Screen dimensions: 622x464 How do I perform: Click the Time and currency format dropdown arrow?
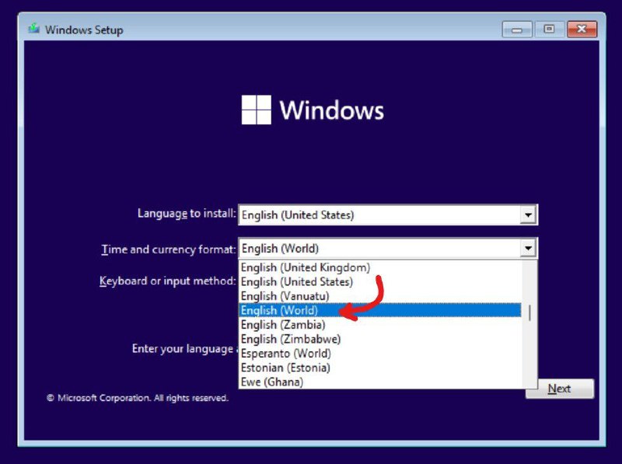(x=528, y=249)
